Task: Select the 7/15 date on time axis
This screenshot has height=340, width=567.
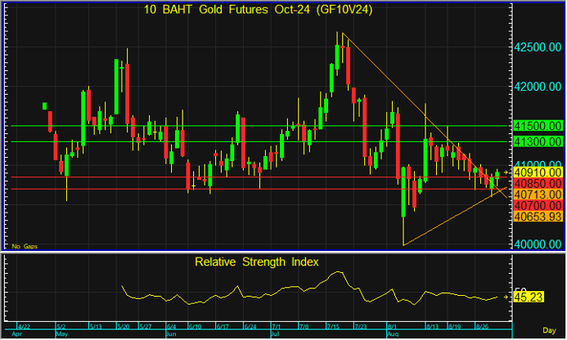Action: tap(334, 327)
